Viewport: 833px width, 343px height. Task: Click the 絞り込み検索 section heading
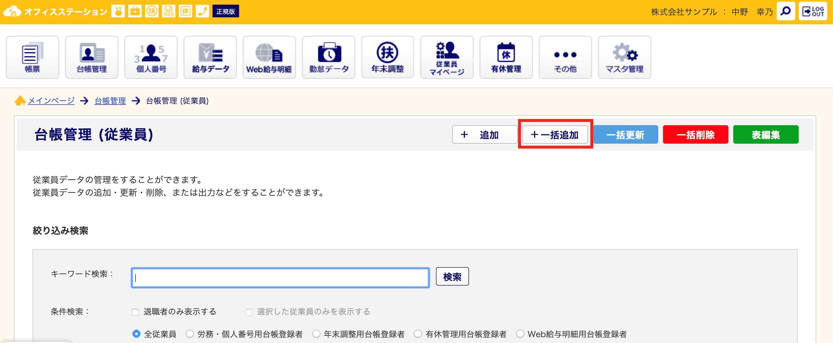point(60,231)
